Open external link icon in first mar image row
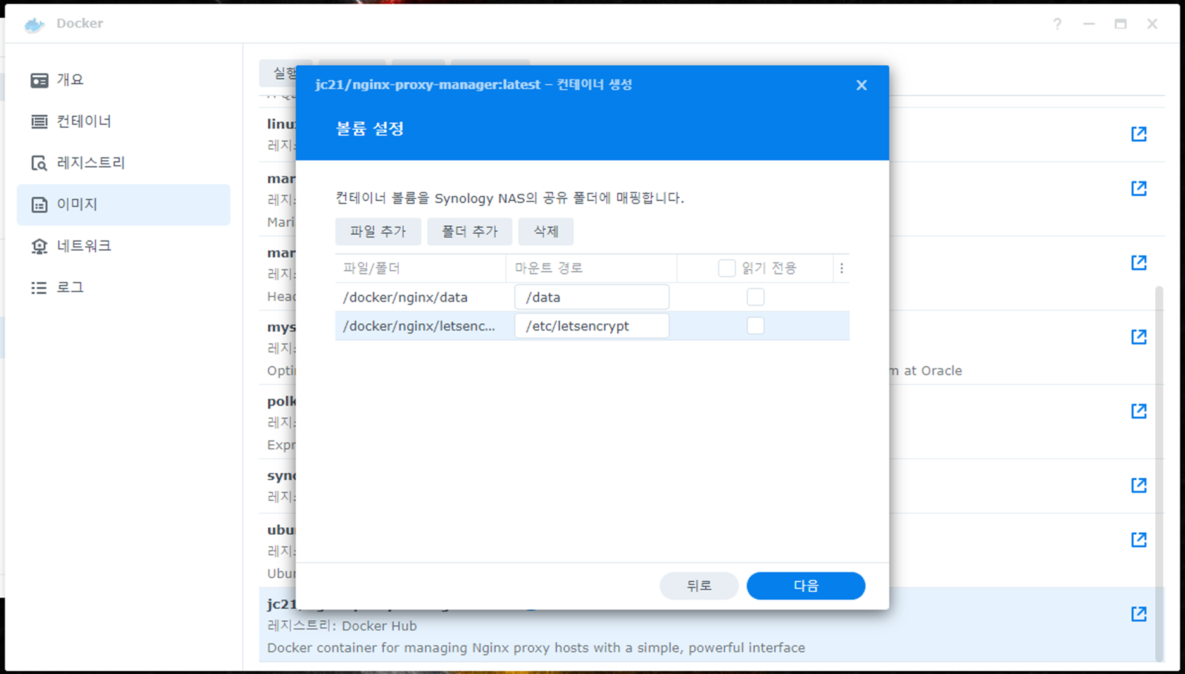1185x674 pixels. pyautogui.click(x=1139, y=189)
